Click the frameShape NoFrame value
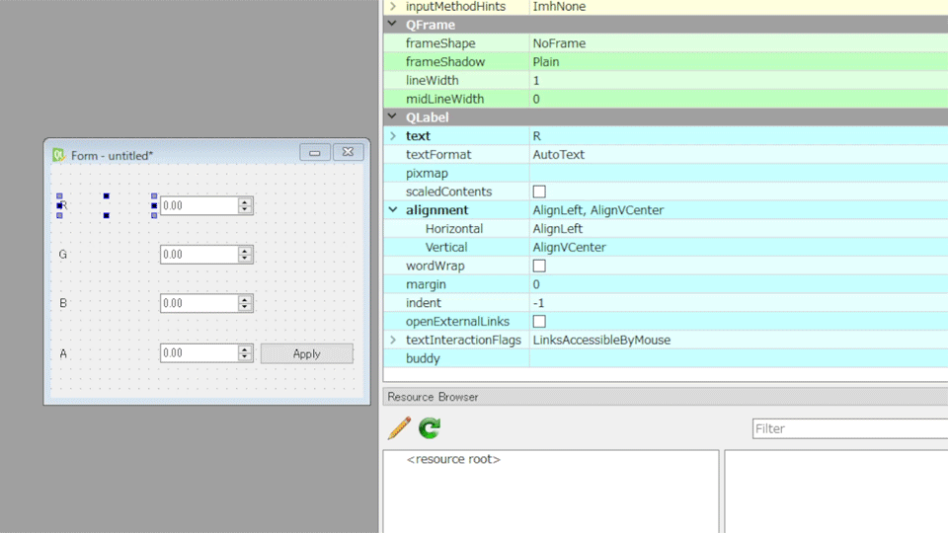Image resolution: width=948 pixels, height=533 pixels. [x=559, y=43]
